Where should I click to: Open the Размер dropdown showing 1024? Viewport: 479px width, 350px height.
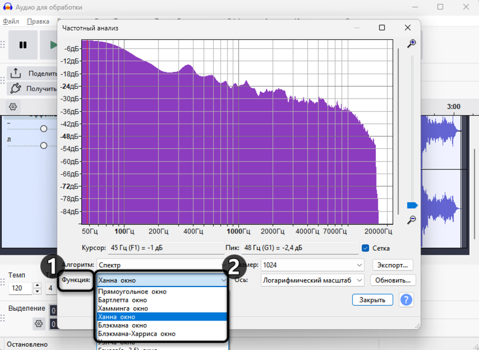coord(311,265)
